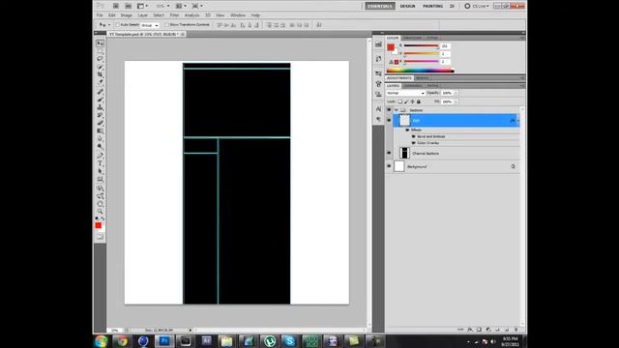619x348 pixels.
Task: Select the Hand tool
Action: click(x=100, y=204)
